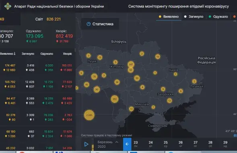Select date 27 on the timeline
237x153 pixels.
pos(196,144)
